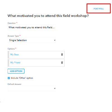The width and height of the screenshot is (112, 112).
Task: Grab the drag handle of My Boss option
Action: (8, 55)
